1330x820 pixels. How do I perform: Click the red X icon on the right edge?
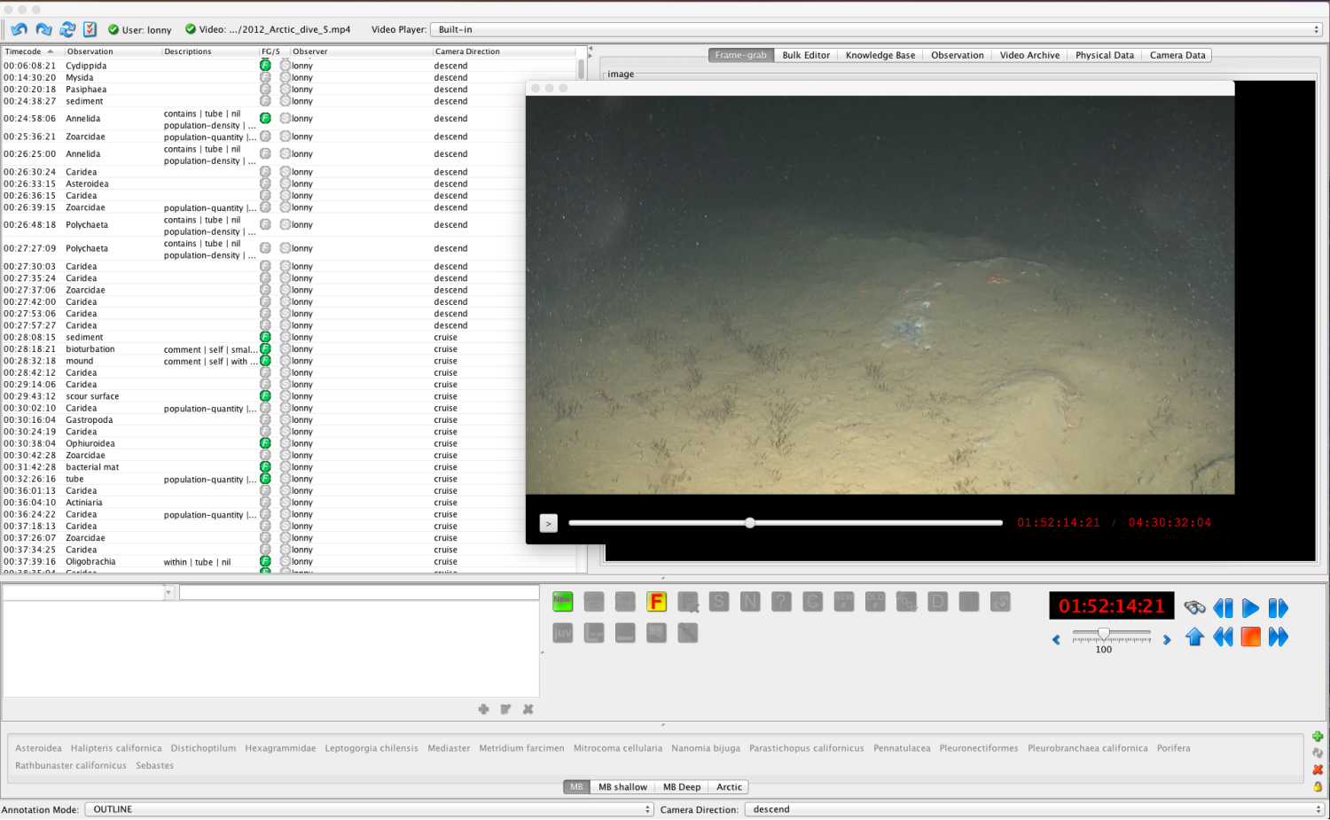(1318, 769)
